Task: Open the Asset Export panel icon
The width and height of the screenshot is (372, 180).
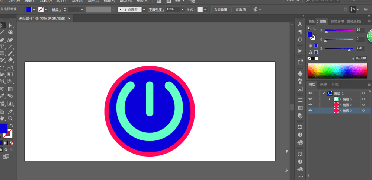Action: [300, 62]
